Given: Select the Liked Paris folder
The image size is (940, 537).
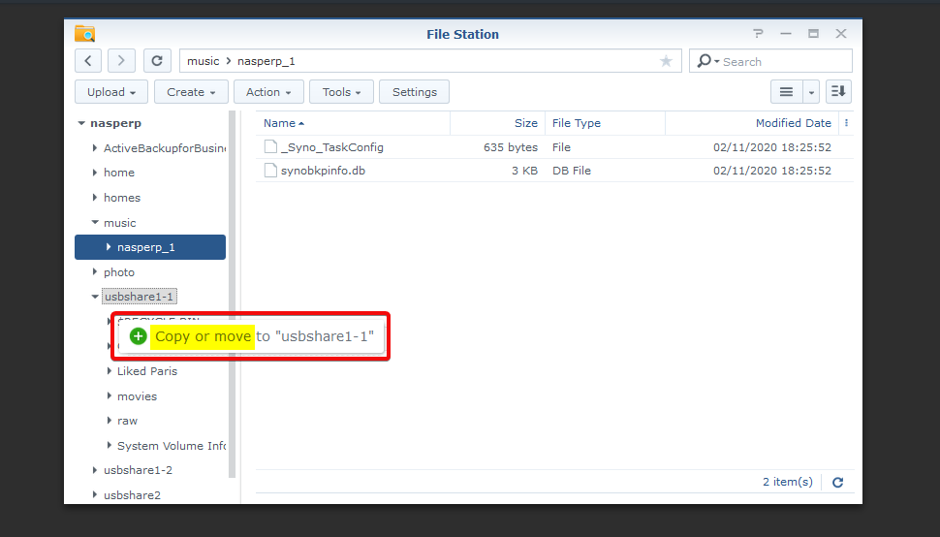Looking at the screenshot, I should [147, 371].
